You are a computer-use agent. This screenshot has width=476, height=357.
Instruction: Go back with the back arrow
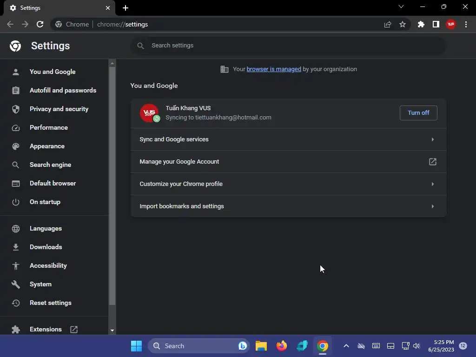(10, 24)
